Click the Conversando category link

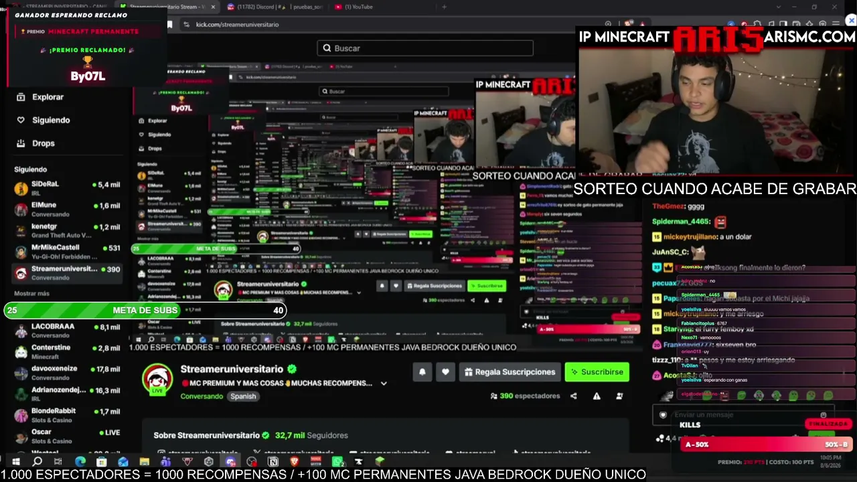(202, 396)
